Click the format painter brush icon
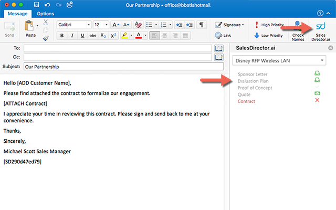 pos(46,38)
